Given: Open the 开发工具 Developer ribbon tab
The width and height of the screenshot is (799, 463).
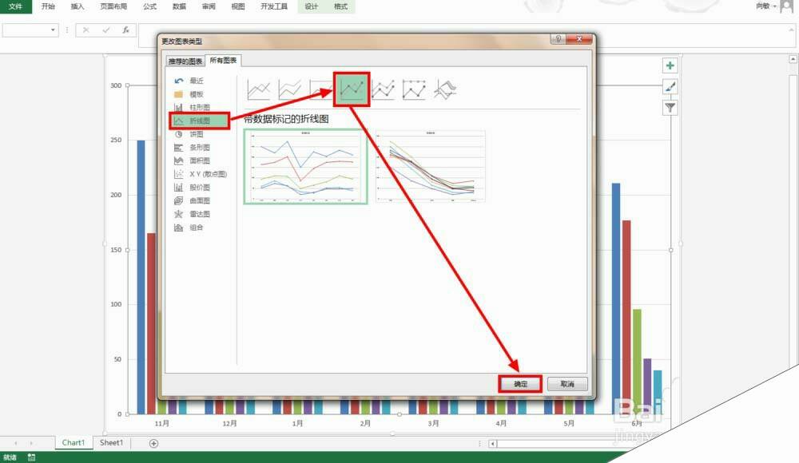Looking at the screenshot, I should tap(274, 6).
